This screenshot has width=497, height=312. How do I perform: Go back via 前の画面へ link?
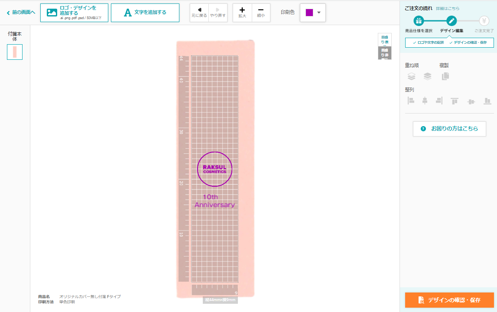point(21,13)
